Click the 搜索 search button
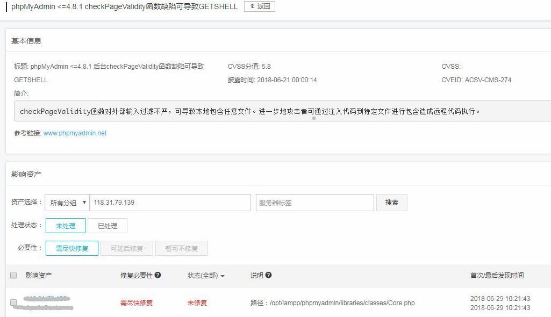551x317 pixels. point(391,203)
